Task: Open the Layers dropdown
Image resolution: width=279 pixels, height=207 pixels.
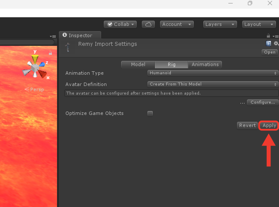Action: coord(220,24)
